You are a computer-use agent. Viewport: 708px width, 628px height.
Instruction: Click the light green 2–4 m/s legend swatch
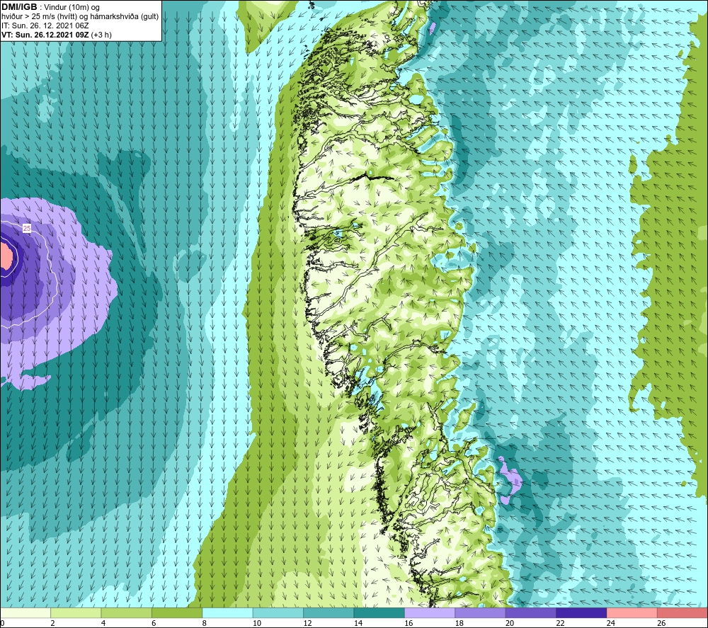pos(76,612)
